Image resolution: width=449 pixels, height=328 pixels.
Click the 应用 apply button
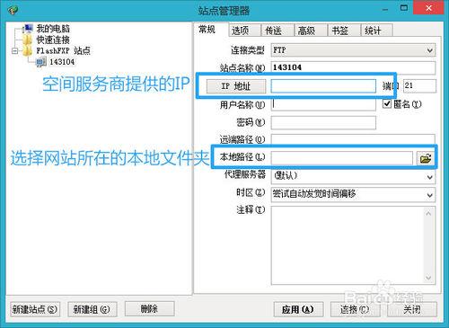[298, 309]
